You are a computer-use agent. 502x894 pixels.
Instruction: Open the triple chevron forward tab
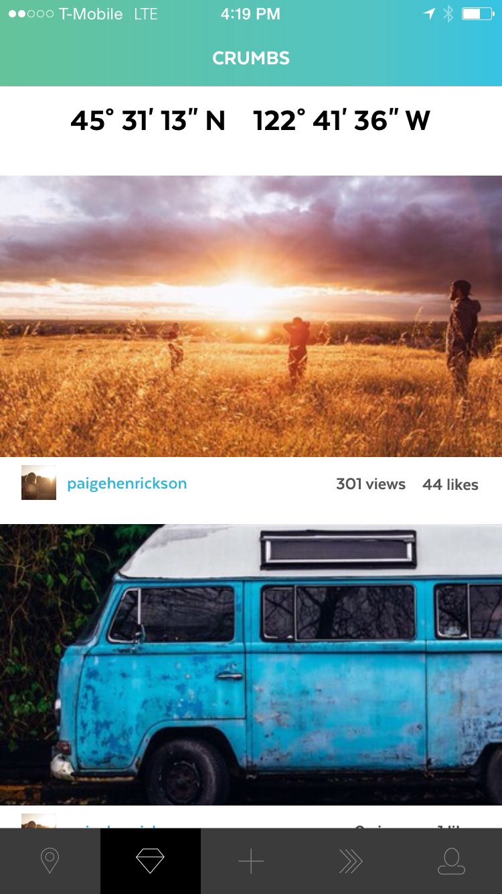[x=351, y=860]
